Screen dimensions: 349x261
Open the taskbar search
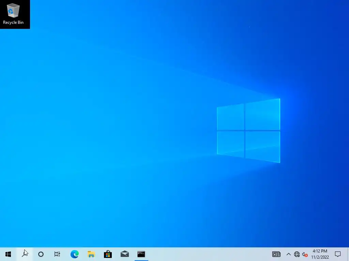tap(25, 254)
